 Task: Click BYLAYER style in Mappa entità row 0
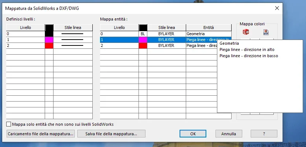point(166,34)
